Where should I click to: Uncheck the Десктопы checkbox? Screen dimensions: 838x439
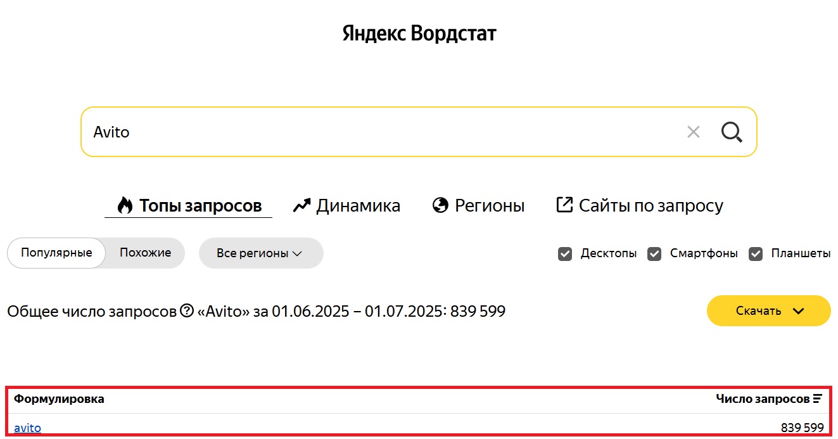(x=565, y=254)
